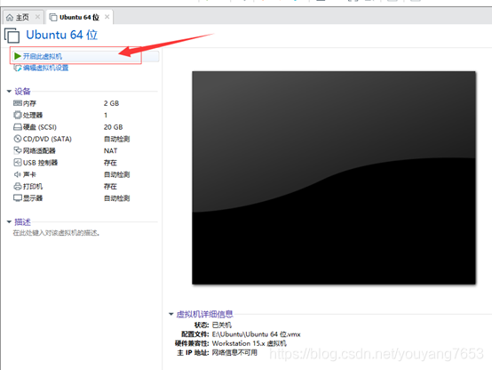Select the 显示器 device label
492x370 pixels.
(x=33, y=198)
